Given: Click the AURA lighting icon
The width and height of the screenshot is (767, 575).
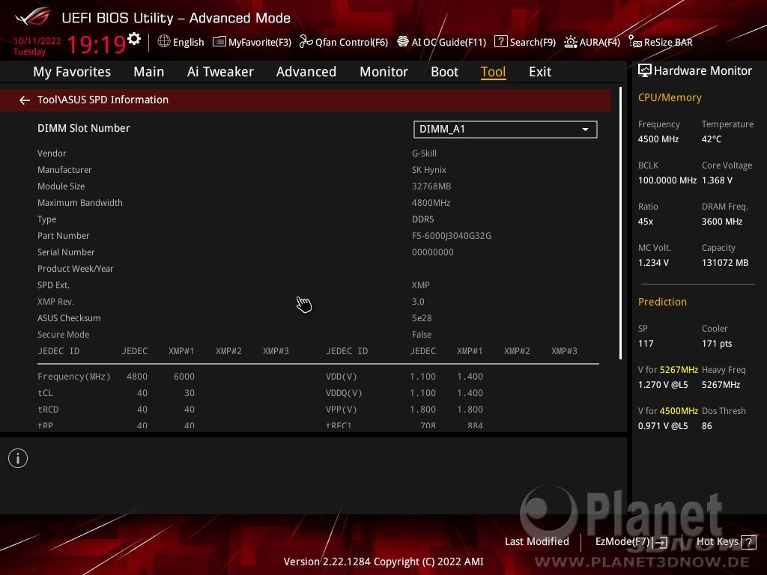Looking at the screenshot, I should coord(570,42).
